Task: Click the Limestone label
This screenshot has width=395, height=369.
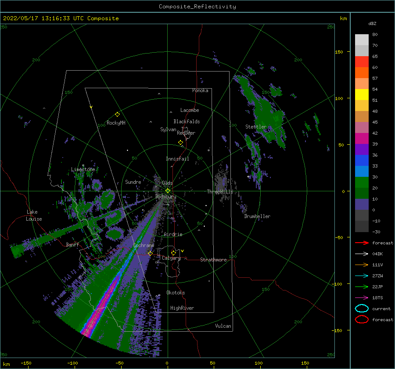Action: pyautogui.click(x=83, y=169)
